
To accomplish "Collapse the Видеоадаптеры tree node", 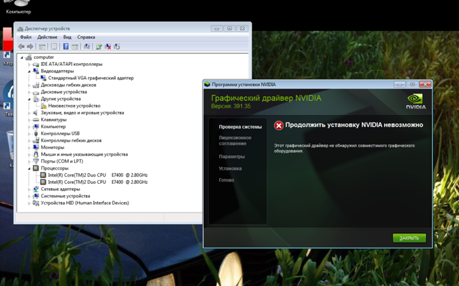I will [30, 71].
